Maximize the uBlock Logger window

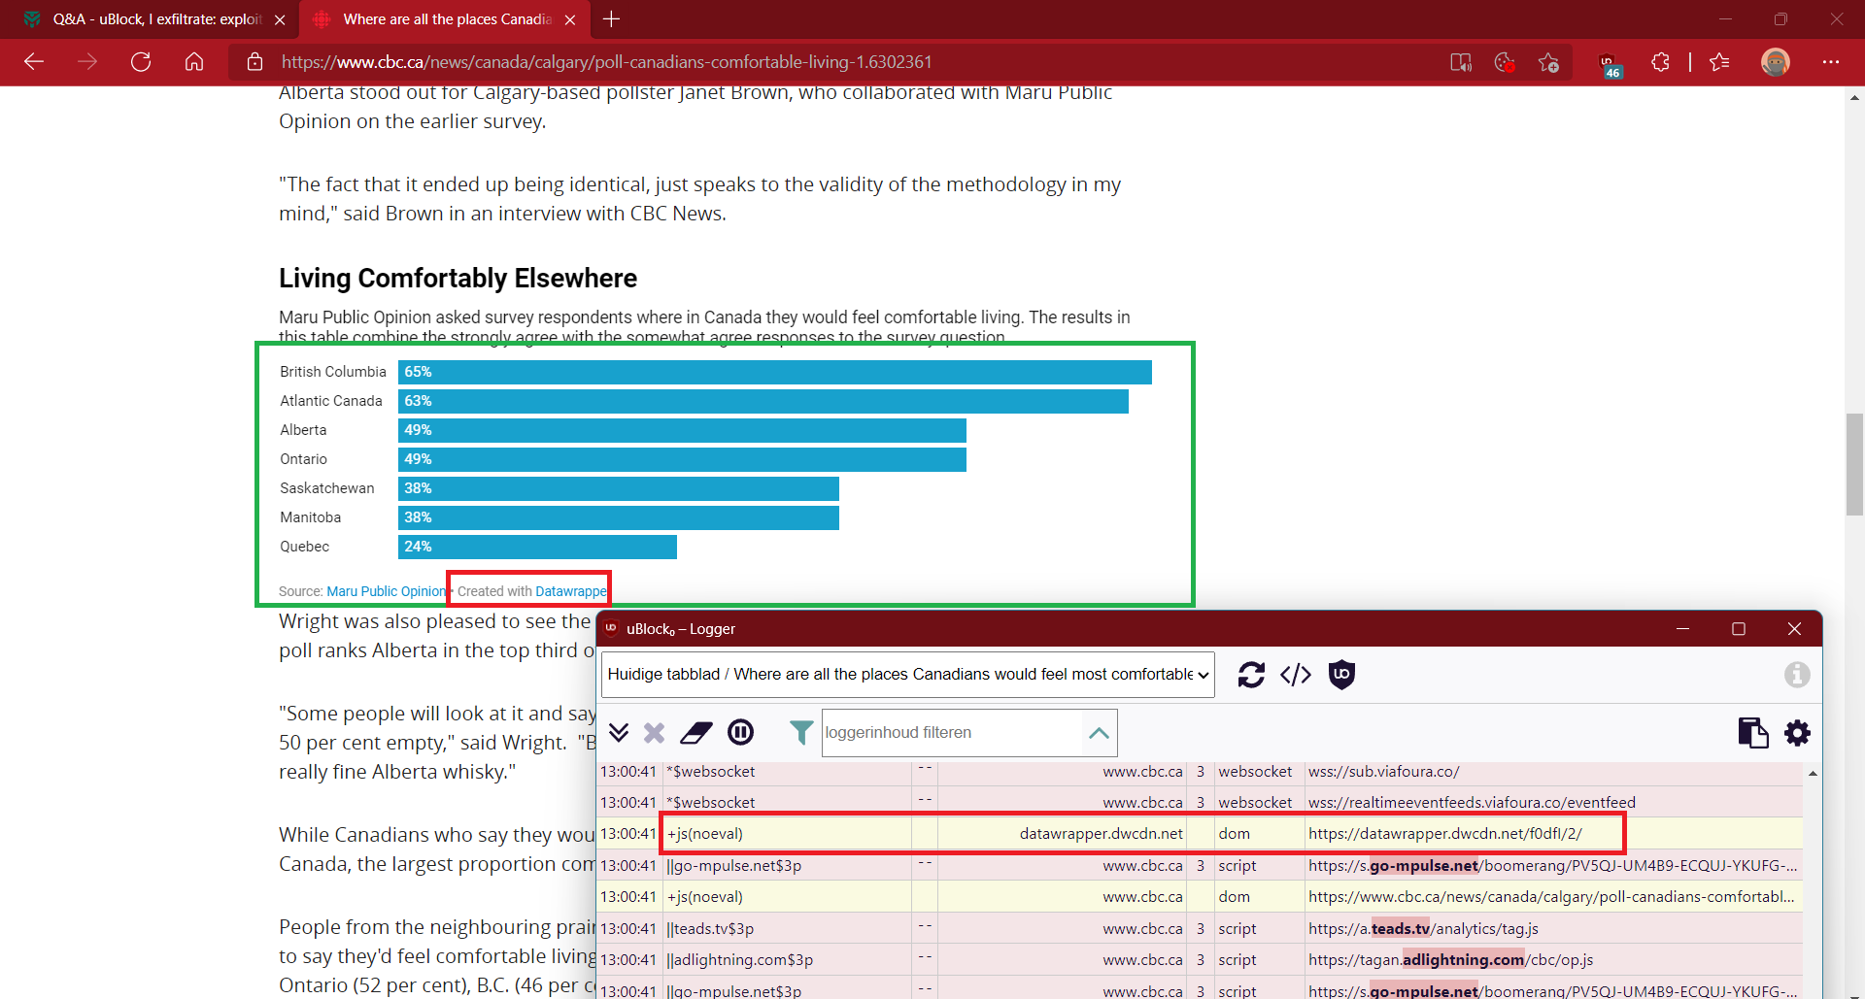pos(1739,629)
